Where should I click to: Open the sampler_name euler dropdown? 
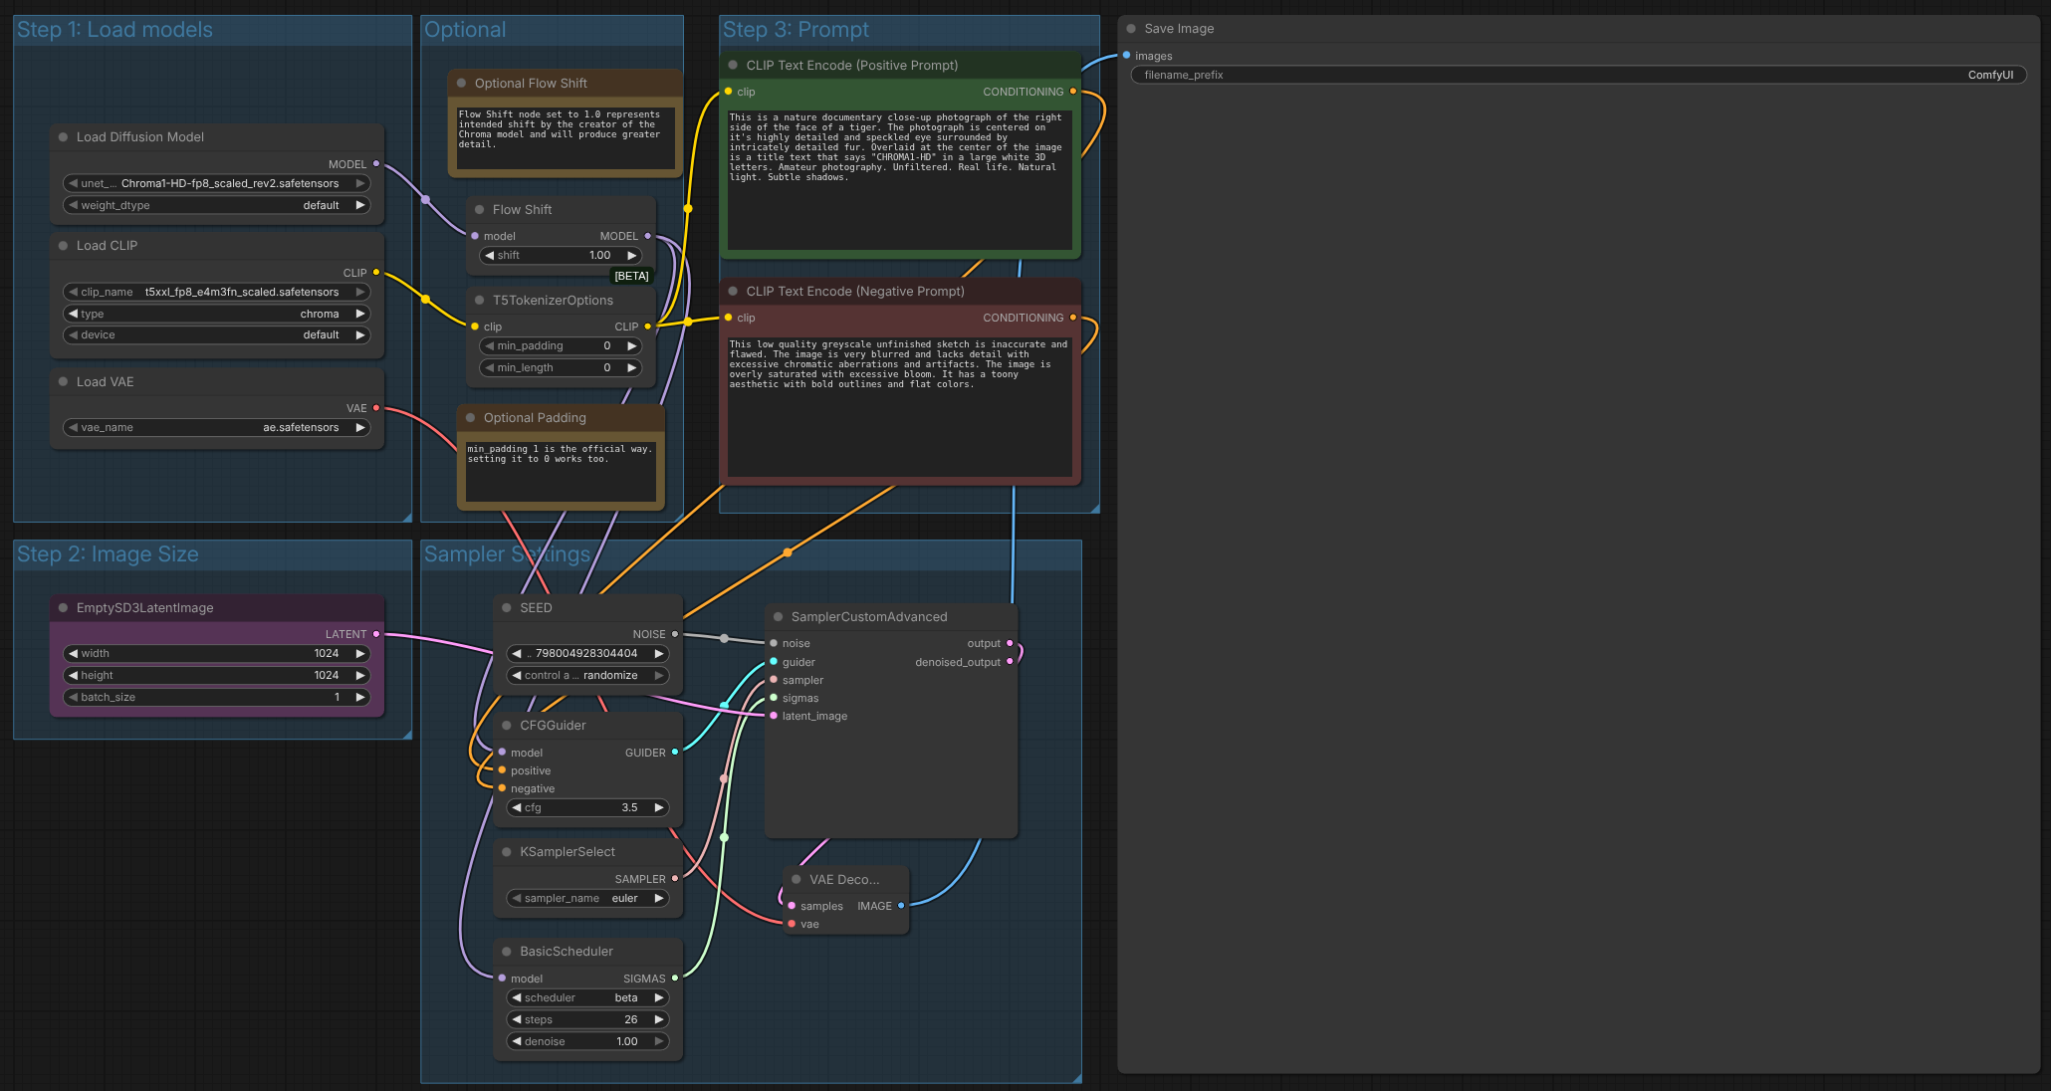587,898
